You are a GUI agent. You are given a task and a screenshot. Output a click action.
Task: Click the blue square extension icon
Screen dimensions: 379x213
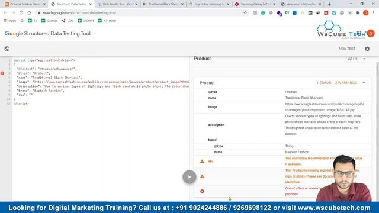coord(294,13)
